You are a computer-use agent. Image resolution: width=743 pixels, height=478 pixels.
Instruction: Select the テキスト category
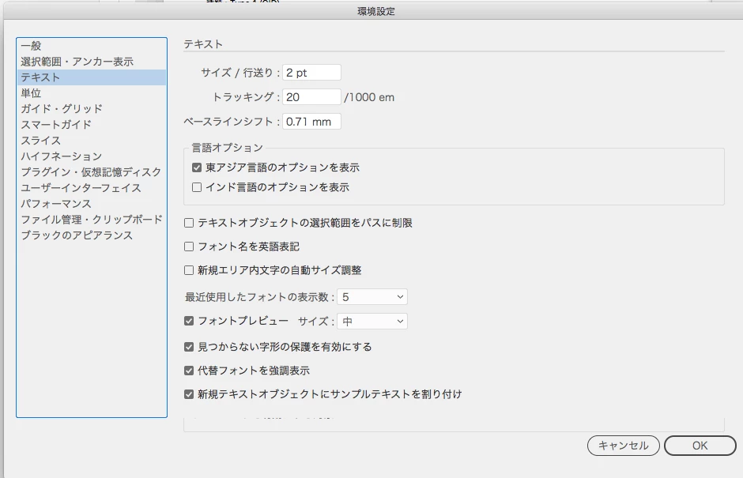(92, 77)
